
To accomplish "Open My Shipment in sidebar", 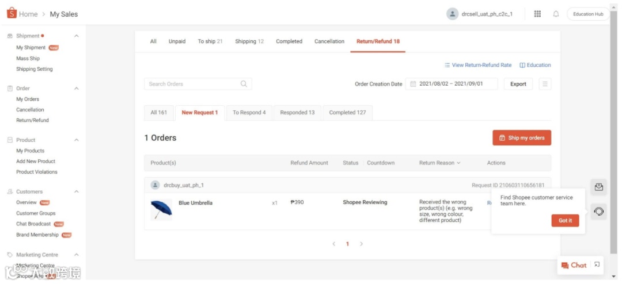I will (31, 48).
